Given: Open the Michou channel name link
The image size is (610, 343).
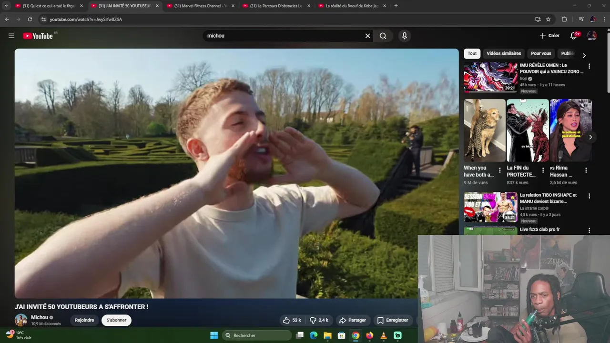Looking at the screenshot, I should 40,317.
